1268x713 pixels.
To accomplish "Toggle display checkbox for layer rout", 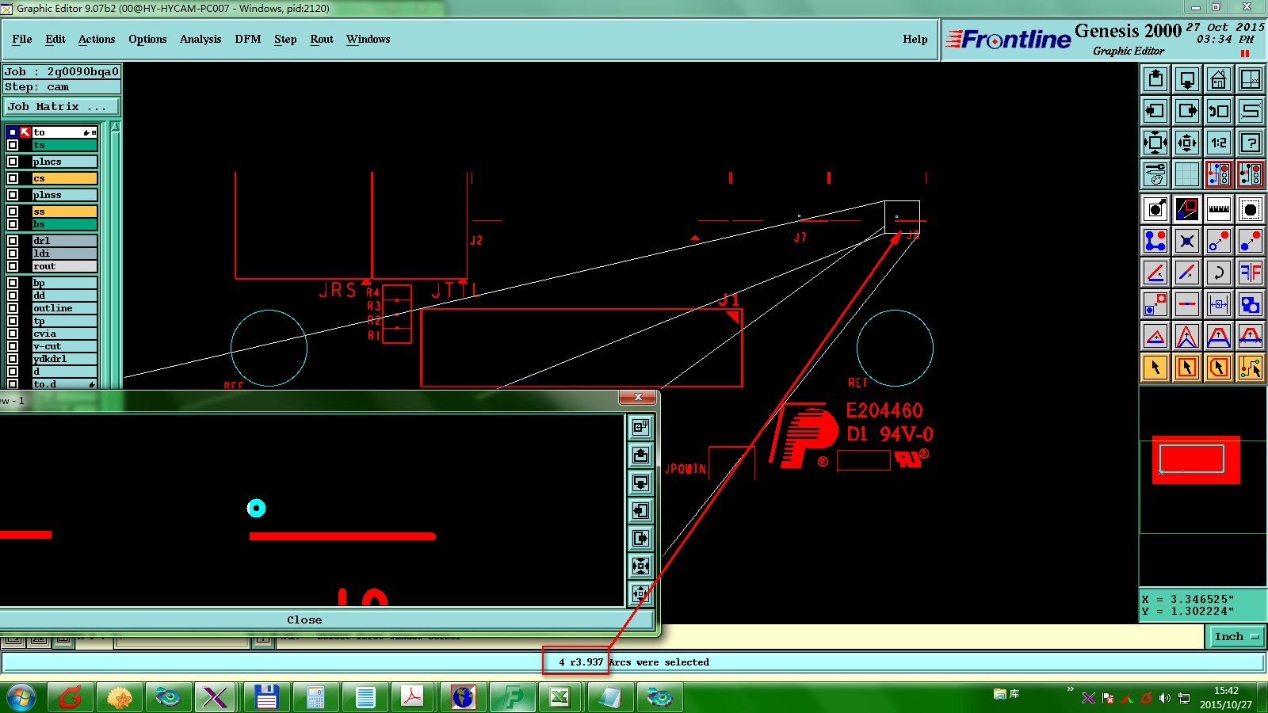I will coord(13,266).
